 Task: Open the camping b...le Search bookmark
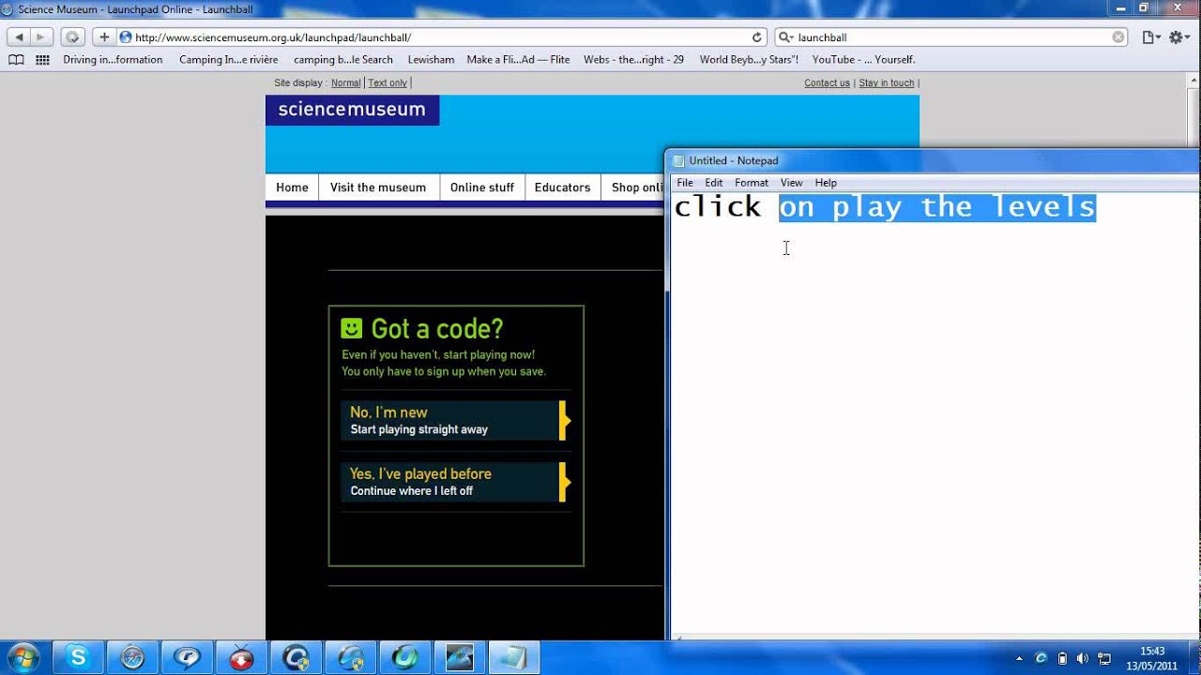pos(342,59)
